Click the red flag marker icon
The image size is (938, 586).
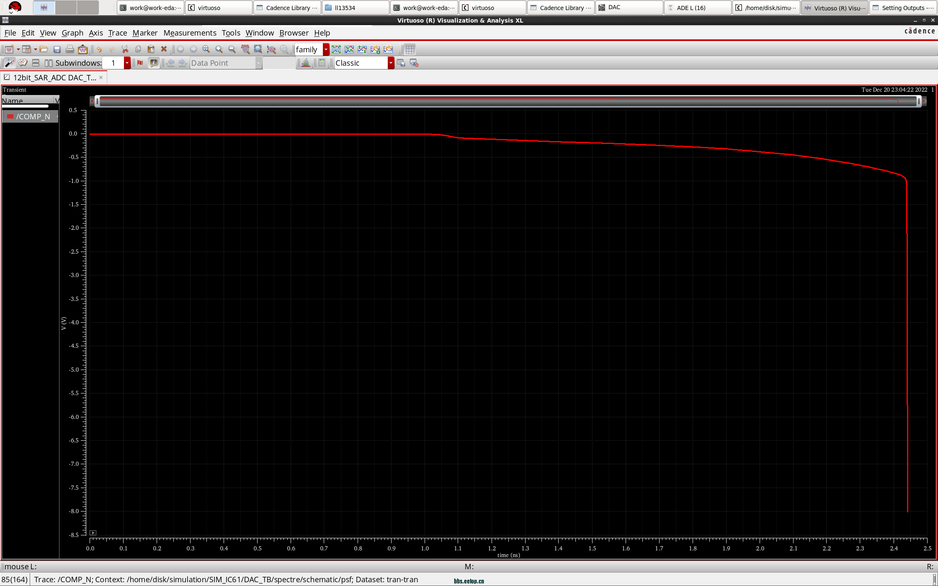(x=140, y=63)
